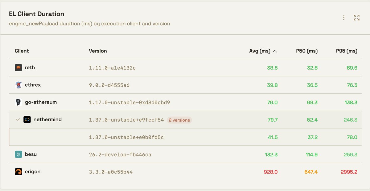Sort table by Client column header

pyautogui.click(x=22, y=51)
